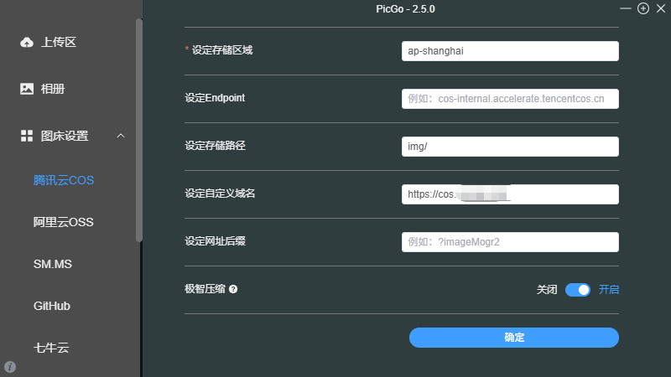Open the 阿里云OSS settings

tap(63, 222)
